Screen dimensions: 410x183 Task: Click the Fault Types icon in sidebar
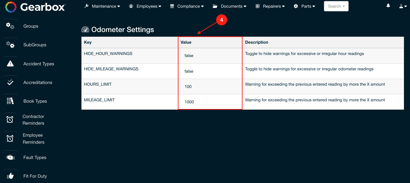coord(10,157)
